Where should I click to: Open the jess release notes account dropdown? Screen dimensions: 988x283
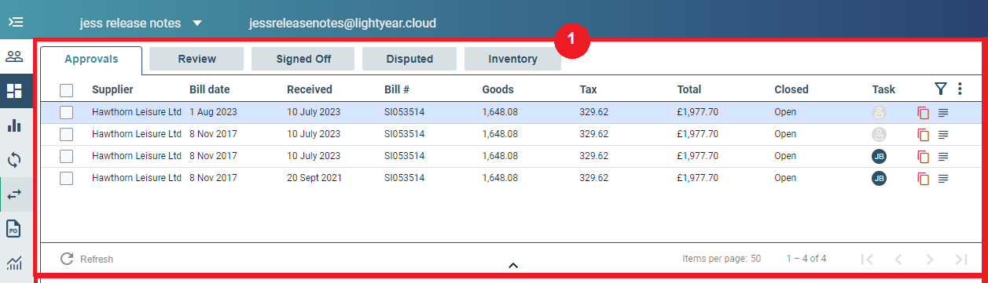pos(141,24)
